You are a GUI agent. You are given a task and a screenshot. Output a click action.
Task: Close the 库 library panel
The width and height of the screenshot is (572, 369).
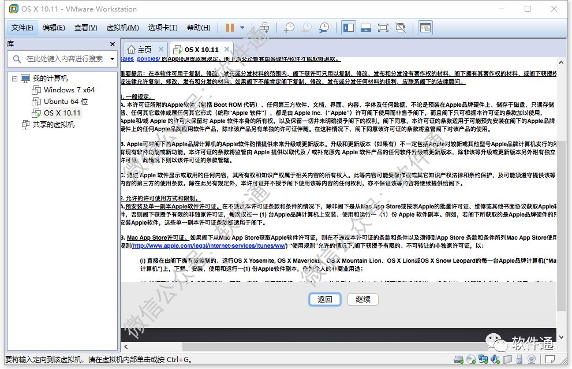[x=113, y=44]
